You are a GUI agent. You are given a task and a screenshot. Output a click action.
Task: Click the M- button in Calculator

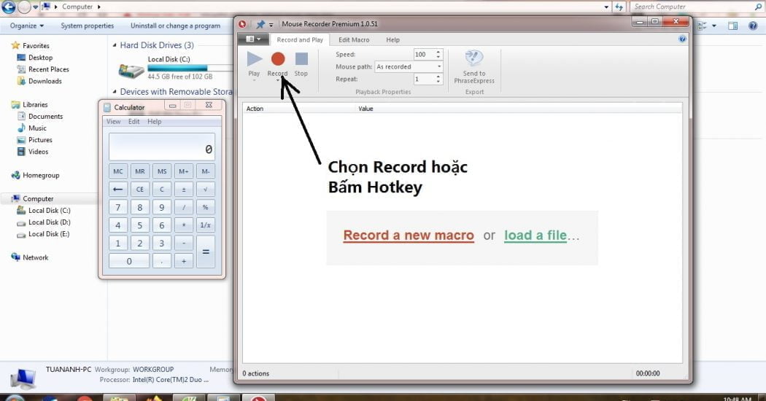[x=206, y=171]
